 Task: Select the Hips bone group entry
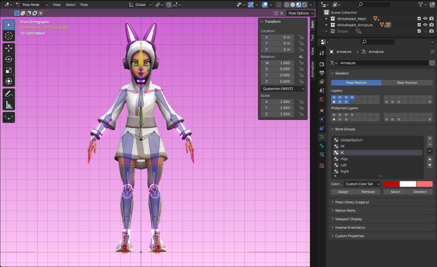coord(344,159)
